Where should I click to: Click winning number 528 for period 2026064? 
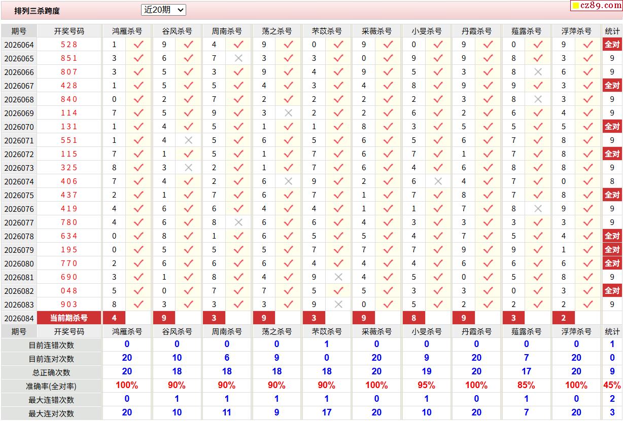click(69, 45)
